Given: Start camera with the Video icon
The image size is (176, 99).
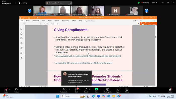Looking at the screenshot, I should click(17, 89).
